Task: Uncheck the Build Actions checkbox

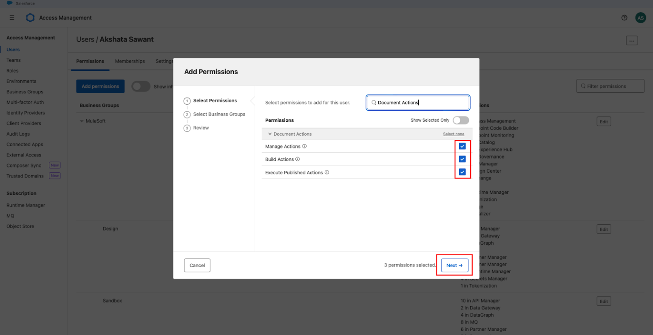Action: pyautogui.click(x=462, y=159)
